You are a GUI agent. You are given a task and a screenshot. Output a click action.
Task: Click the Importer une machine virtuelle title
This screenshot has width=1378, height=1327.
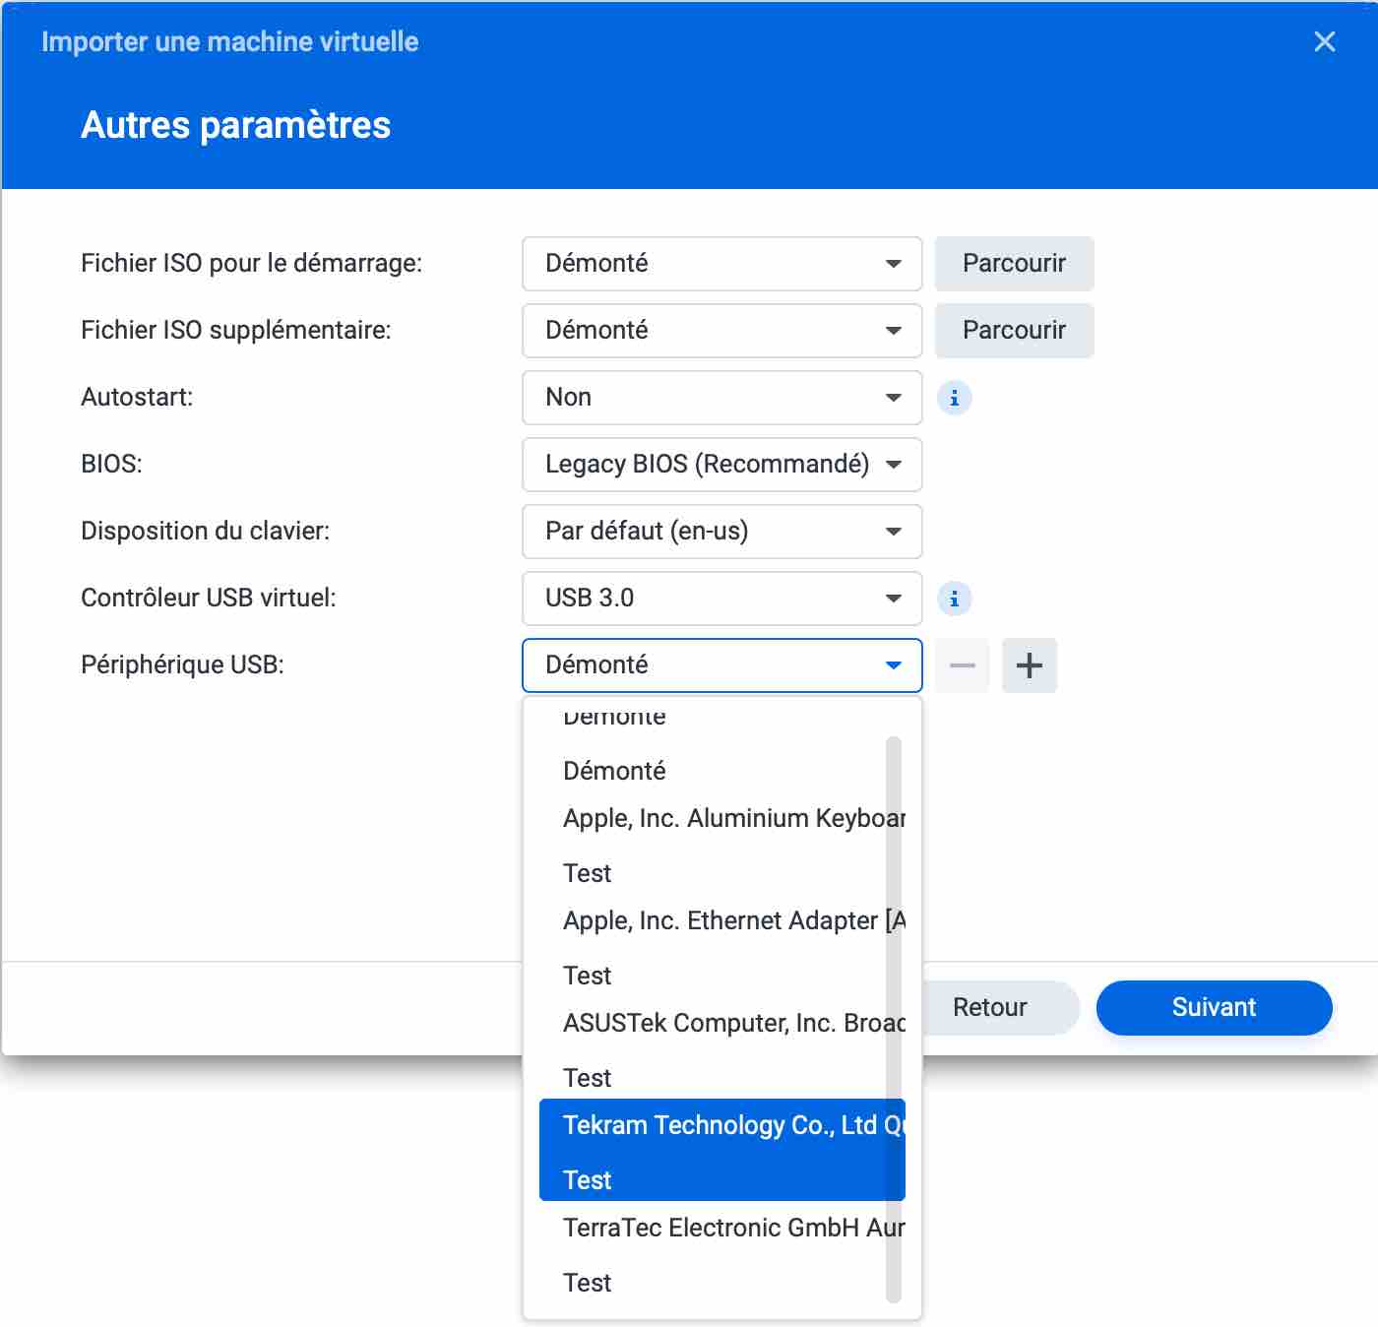click(230, 41)
